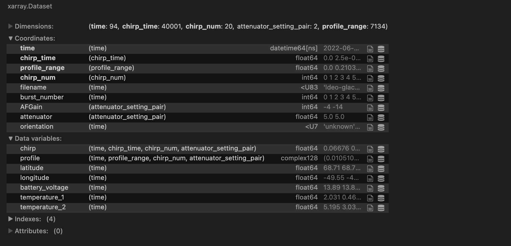Screen dimensions: 511x246
Task: Click the xarray.Dataset heading
Action: point(30,6)
